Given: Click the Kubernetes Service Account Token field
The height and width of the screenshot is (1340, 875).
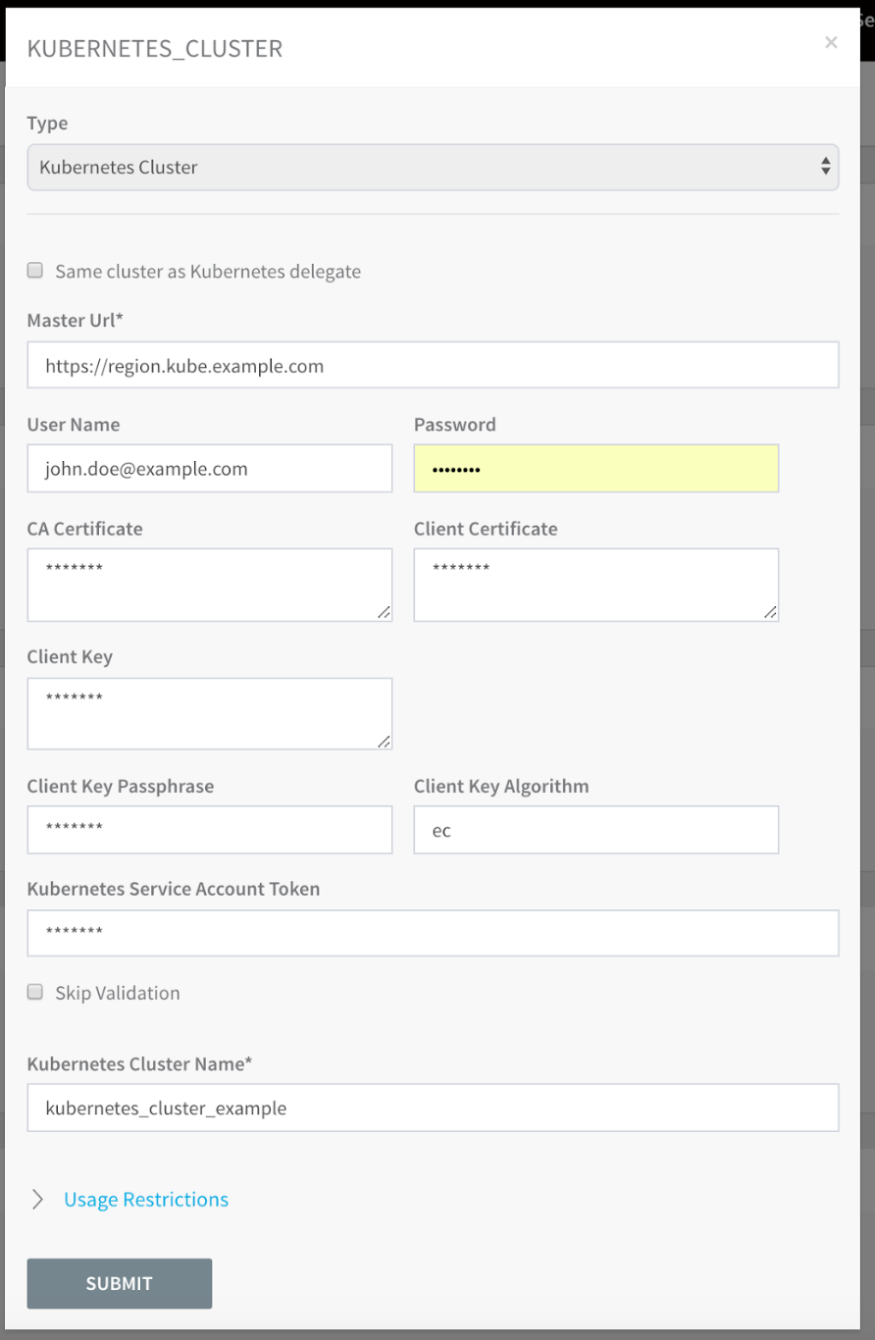Looking at the screenshot, I should 433,933.
